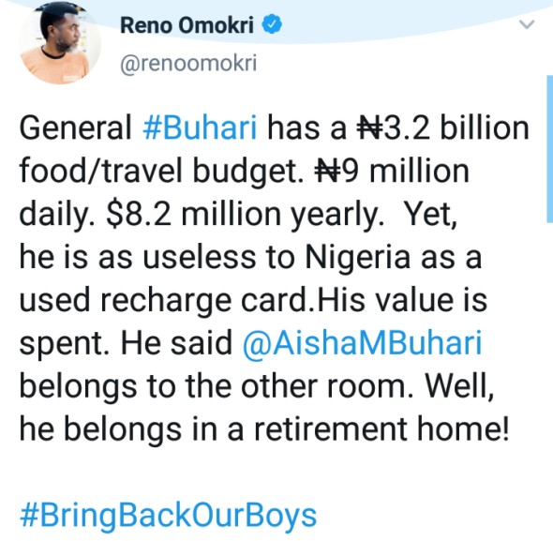The image size is (553, 541).
Task: Select the '₦3.2 billion' text in tweet
Action: tap(443, 128)
